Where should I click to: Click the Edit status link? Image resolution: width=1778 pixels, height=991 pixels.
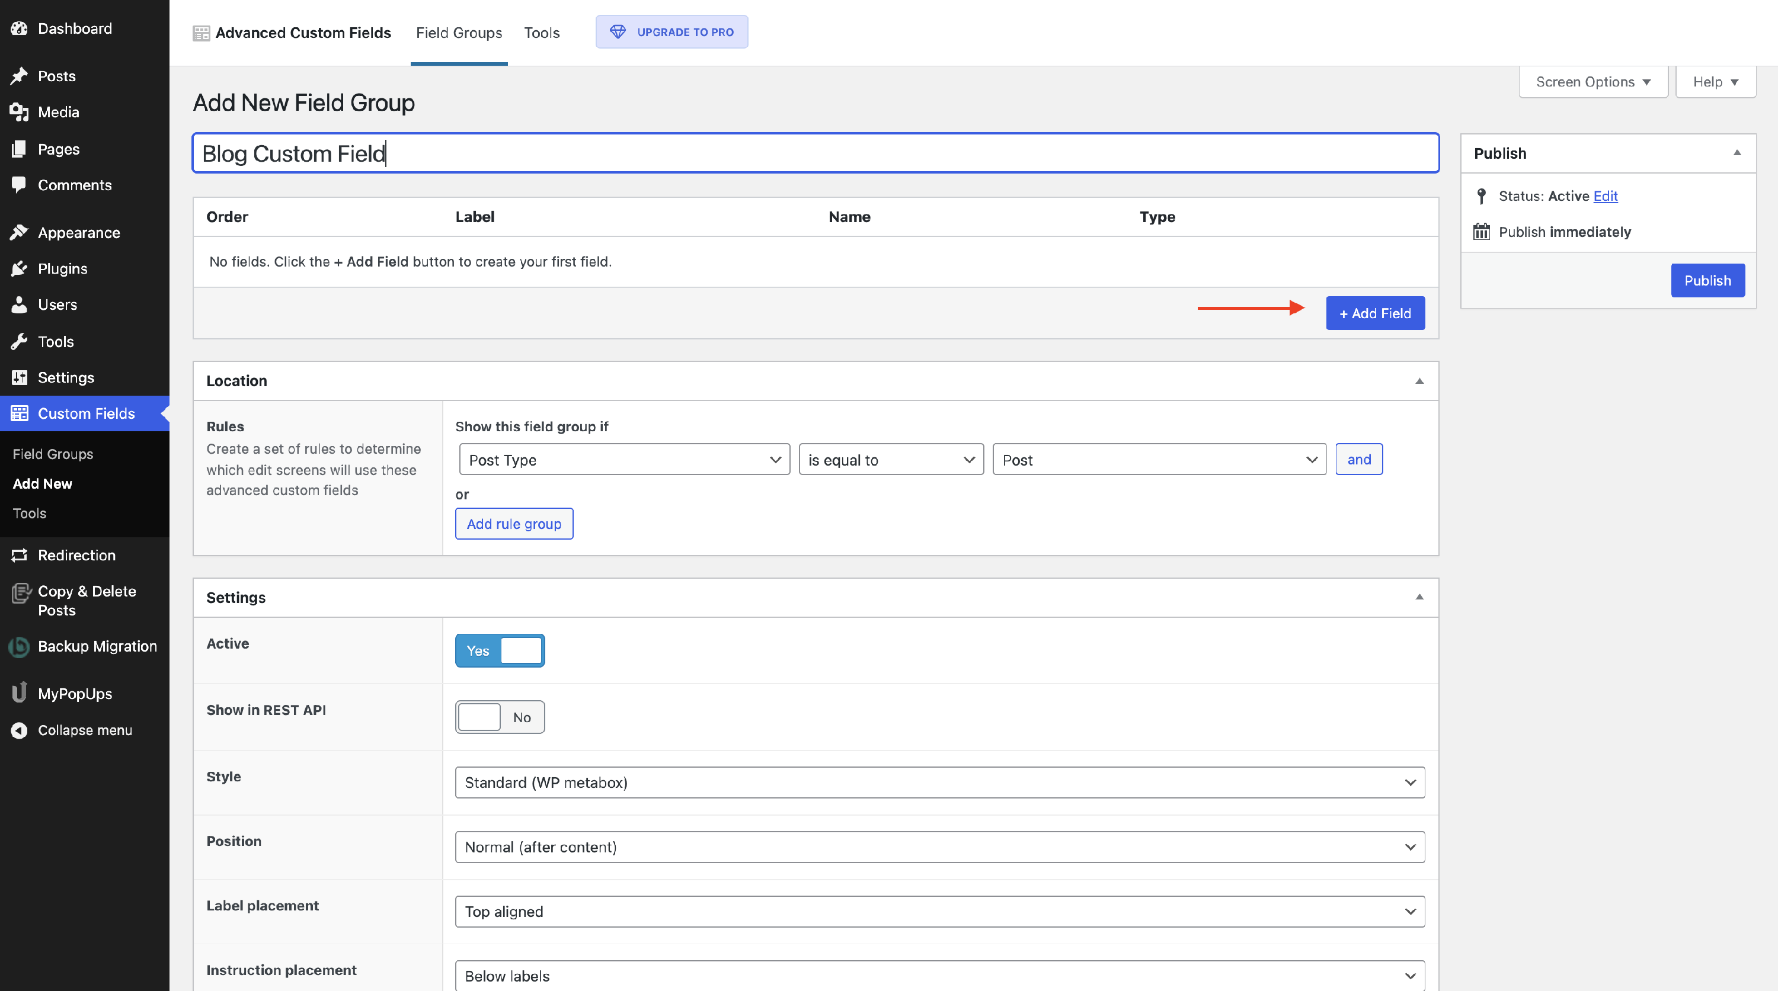click(1605, 196)
